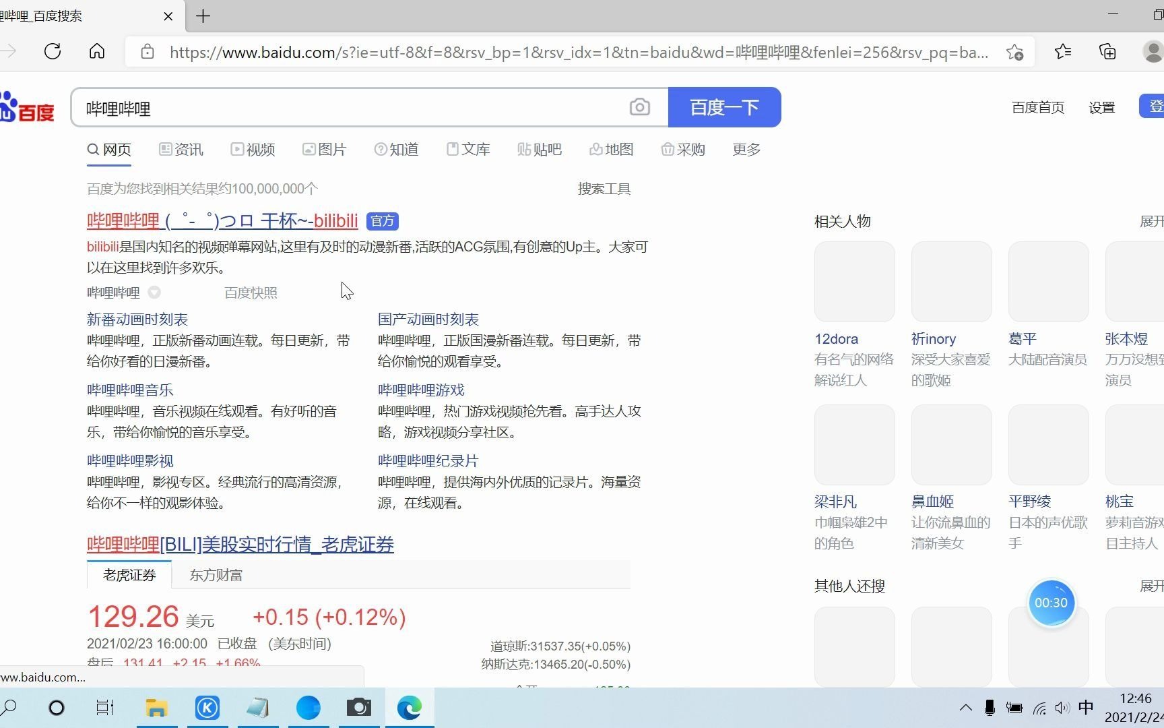Screen dimensions: 1164x728
Task: Open 百度快照 cached page link
Action: coord(251,293)
